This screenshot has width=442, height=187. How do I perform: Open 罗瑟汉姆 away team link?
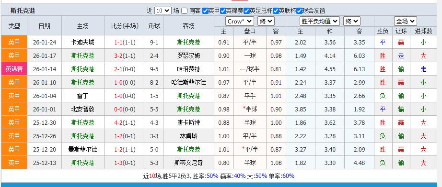pos(188,55)
